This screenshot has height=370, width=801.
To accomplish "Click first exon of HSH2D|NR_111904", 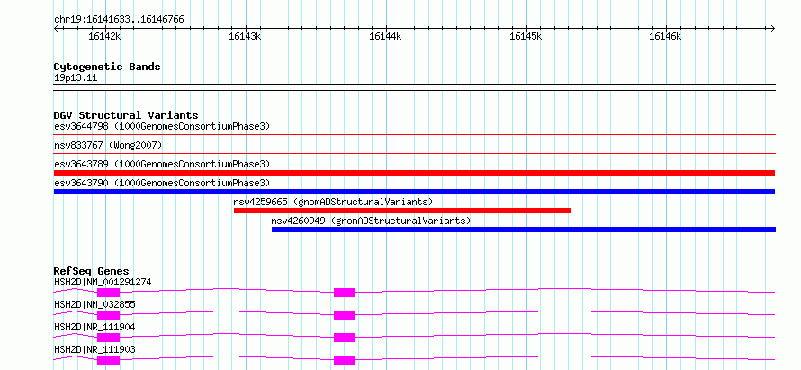I will [x=108, y=338].
